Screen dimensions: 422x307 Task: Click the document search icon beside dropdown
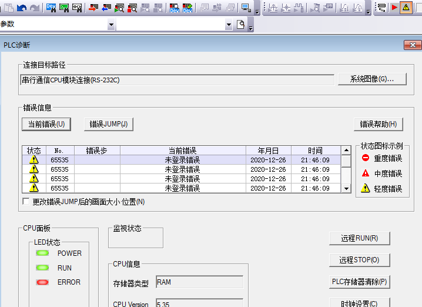click(240, 24)
